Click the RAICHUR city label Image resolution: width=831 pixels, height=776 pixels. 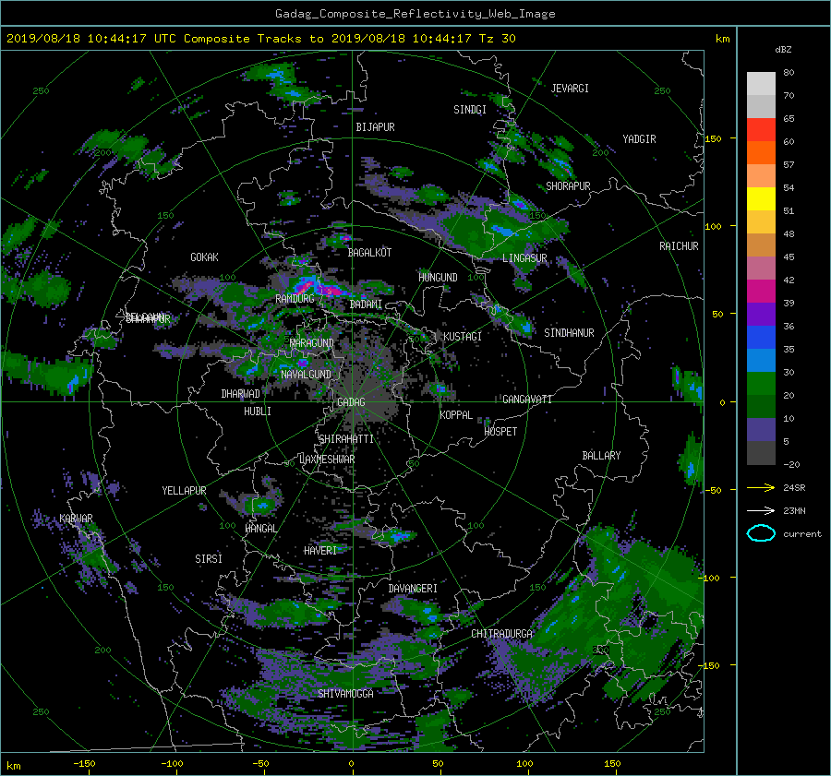pos(679,246)
